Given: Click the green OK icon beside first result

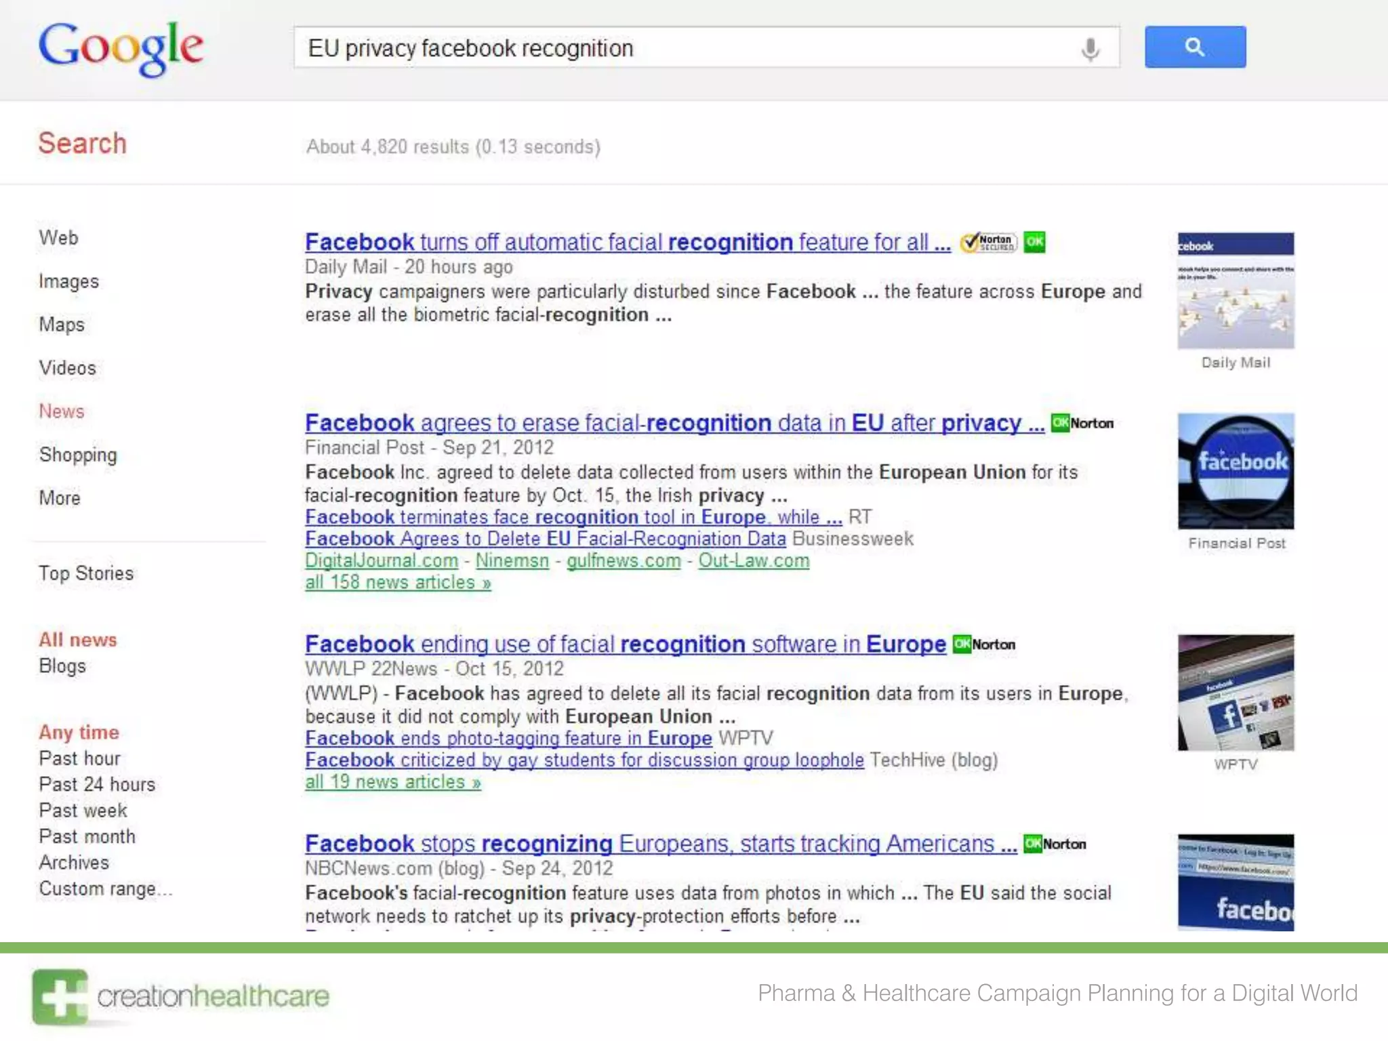Looking at the screenshot, I should pyautogui.click(x=1034, y=242).
